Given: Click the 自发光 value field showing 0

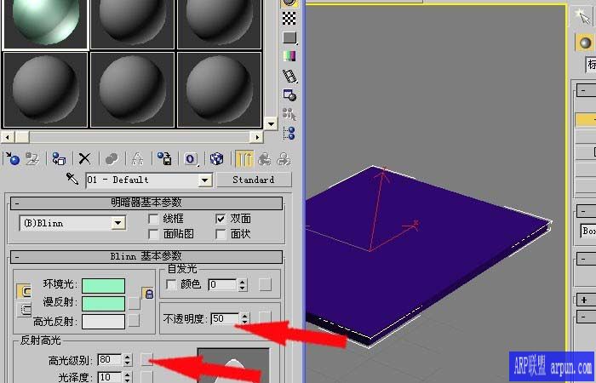Looking at the screenshot, I should click(222, 284).
